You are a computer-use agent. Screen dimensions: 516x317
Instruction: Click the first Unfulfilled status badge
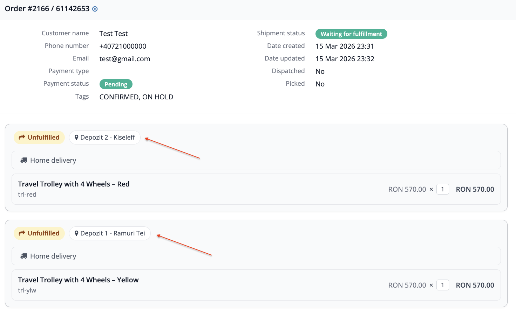[39, 138]
